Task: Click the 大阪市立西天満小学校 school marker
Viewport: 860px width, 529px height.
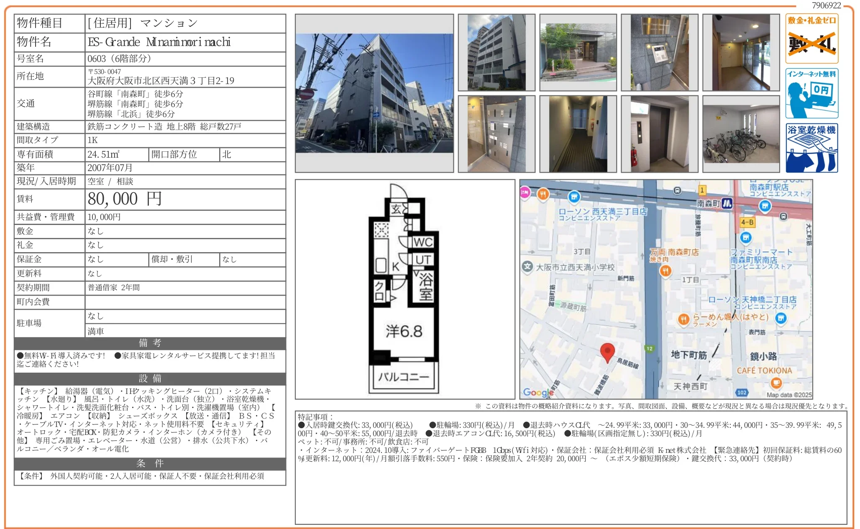Action: [x=527, y=266]
